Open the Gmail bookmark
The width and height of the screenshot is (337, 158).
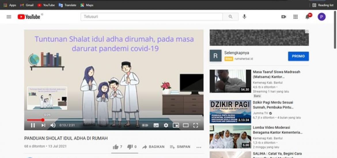[x=27, y=5]
